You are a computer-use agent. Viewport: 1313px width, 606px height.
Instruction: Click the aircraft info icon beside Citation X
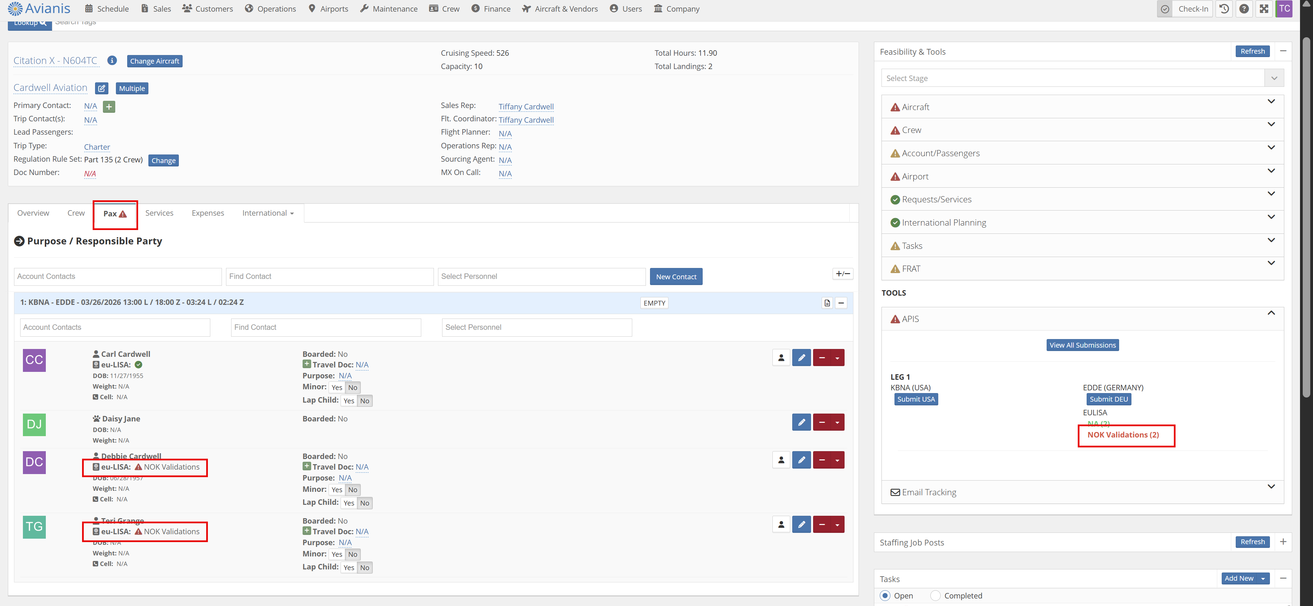click(112, 60)
